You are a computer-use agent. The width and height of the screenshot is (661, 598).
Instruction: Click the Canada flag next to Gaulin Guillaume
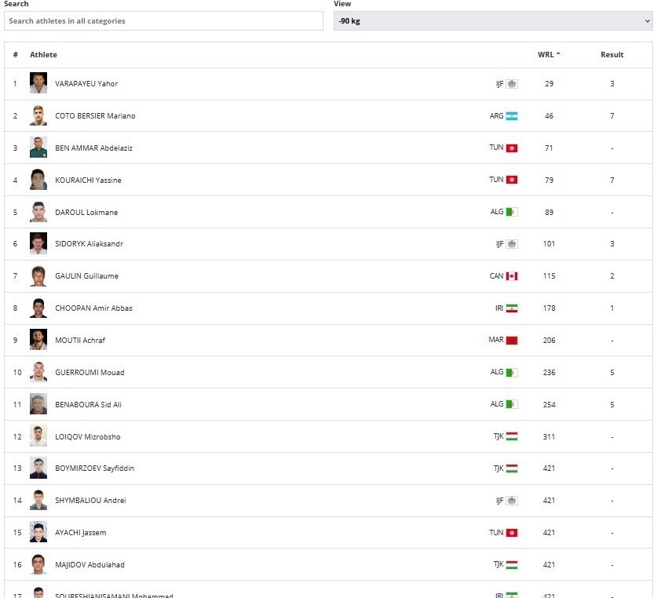point(512,276)
